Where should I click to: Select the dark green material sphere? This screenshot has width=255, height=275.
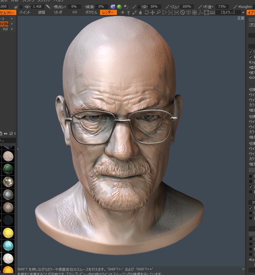pyautogui.click(x=8, y=169)
